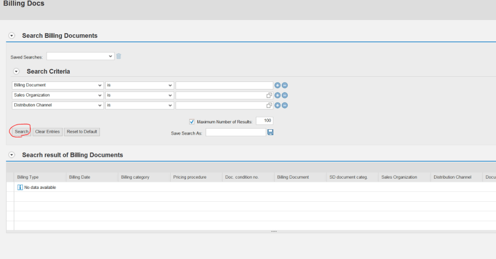Open the Billing Document field dropdown
496x259 pixels.
click(58, 86)
